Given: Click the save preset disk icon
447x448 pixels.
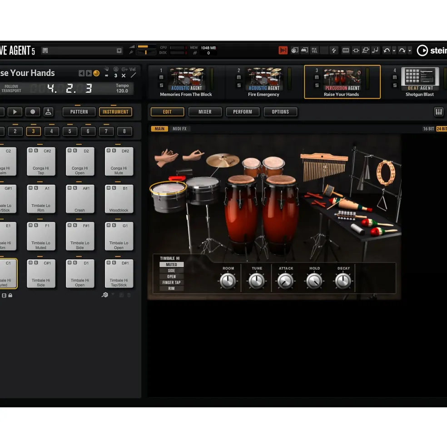Looking at the screenshot, I should [45, 50].
